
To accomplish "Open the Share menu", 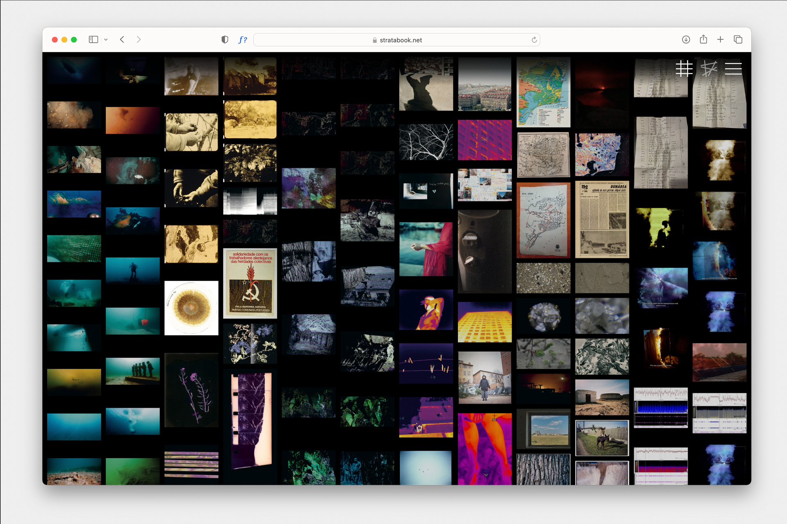I will tap(703, 40).
